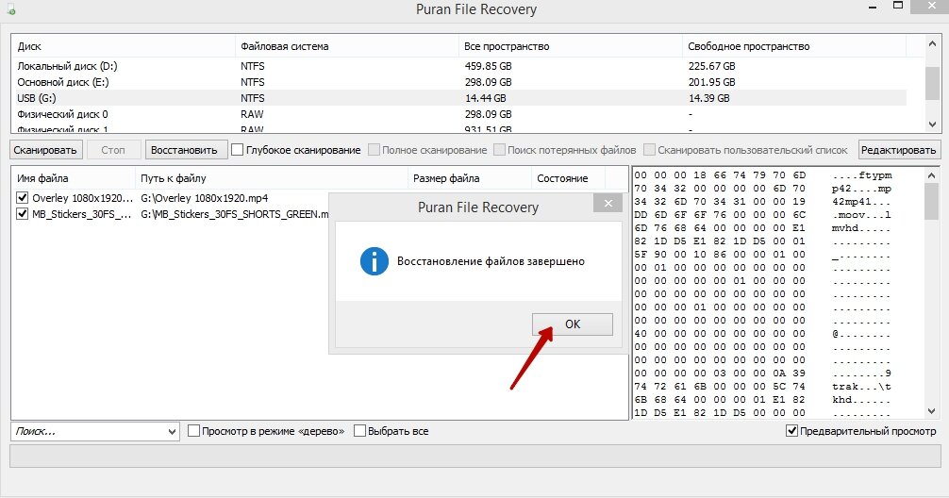Sort by Все пространство column header
The height and width of the screenshot is (498, 949).
point(570,46)
